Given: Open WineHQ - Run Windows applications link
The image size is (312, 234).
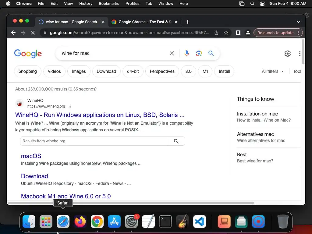Looking at the screenshot, I should [100, 115].
